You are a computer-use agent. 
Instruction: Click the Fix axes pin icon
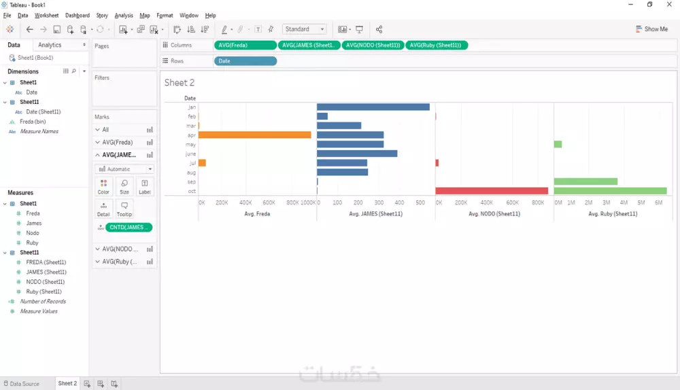tap(271, 29)
